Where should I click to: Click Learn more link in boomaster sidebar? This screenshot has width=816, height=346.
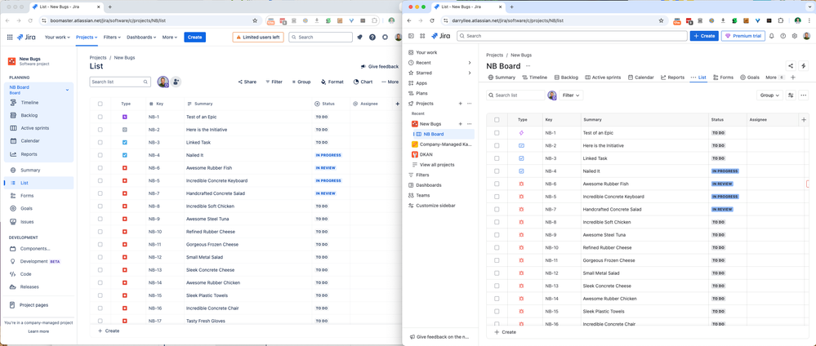tap(38, 331)
